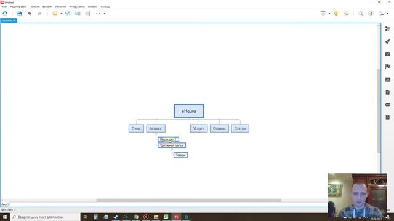Open the Вставить menu

pos(47,7)
